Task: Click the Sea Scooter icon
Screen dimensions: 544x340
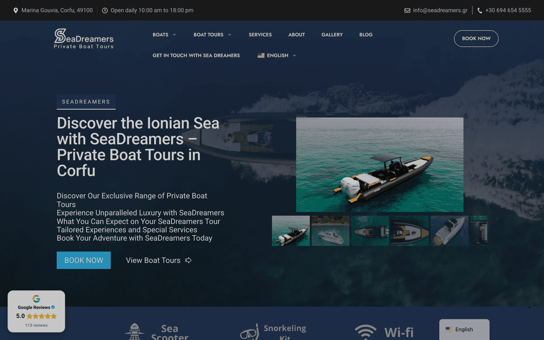Action: [x=135, y=331]
